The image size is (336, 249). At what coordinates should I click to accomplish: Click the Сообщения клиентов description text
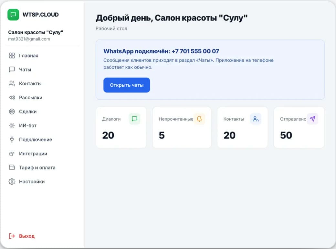point(189,64)
